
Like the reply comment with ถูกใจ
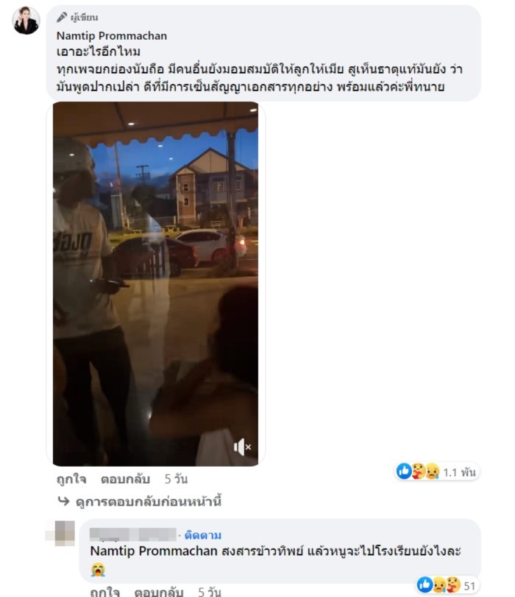click(104, 592)
